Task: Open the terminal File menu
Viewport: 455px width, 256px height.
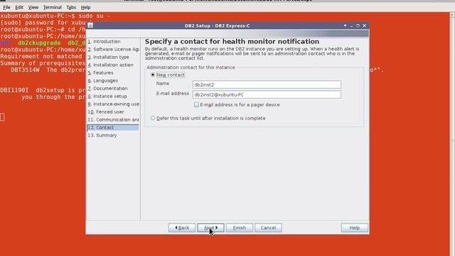Action: pos(6,7)
